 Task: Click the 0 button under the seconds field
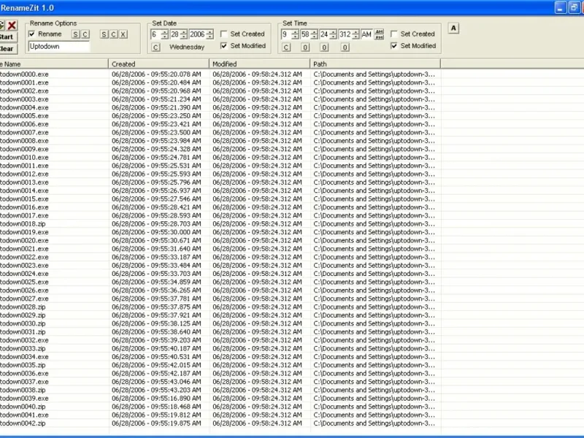click(x=324, y=47)
